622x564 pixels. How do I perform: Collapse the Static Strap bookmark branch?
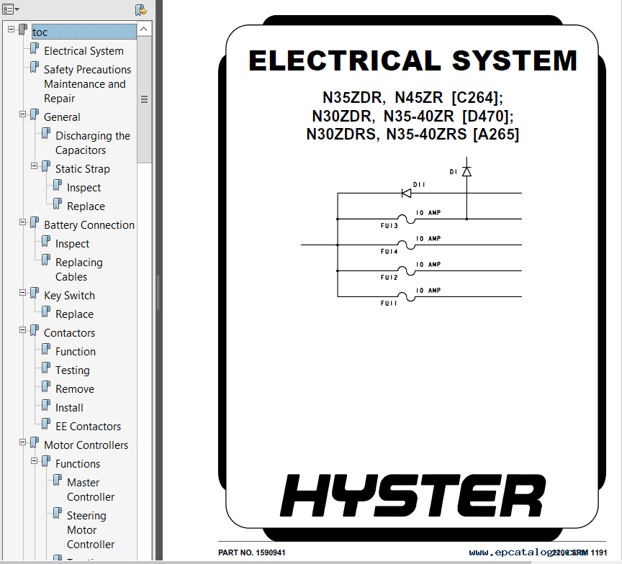[34, 166]
